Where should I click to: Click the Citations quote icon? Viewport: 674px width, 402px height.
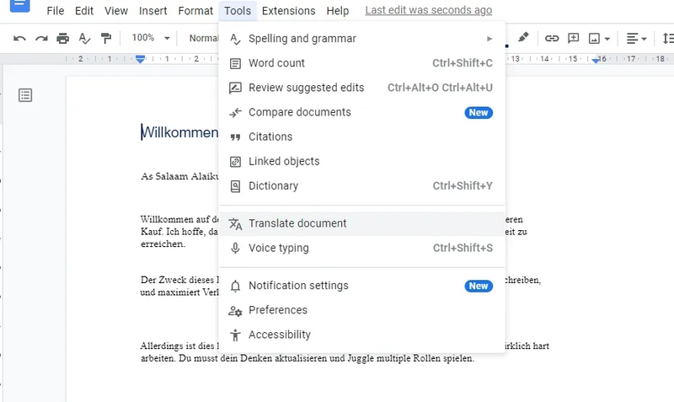(235, 137)
